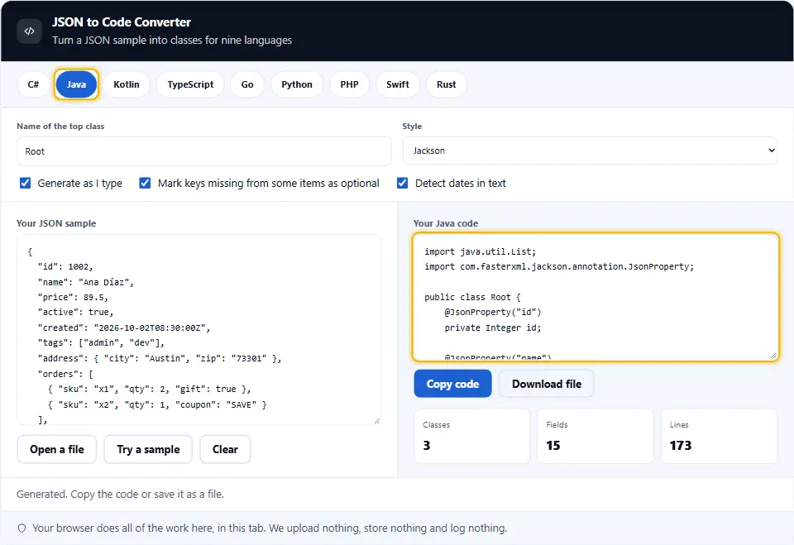Screen dimensions: 794x545
Task: Pick the Swift language tab
Action: coord(398,84)
